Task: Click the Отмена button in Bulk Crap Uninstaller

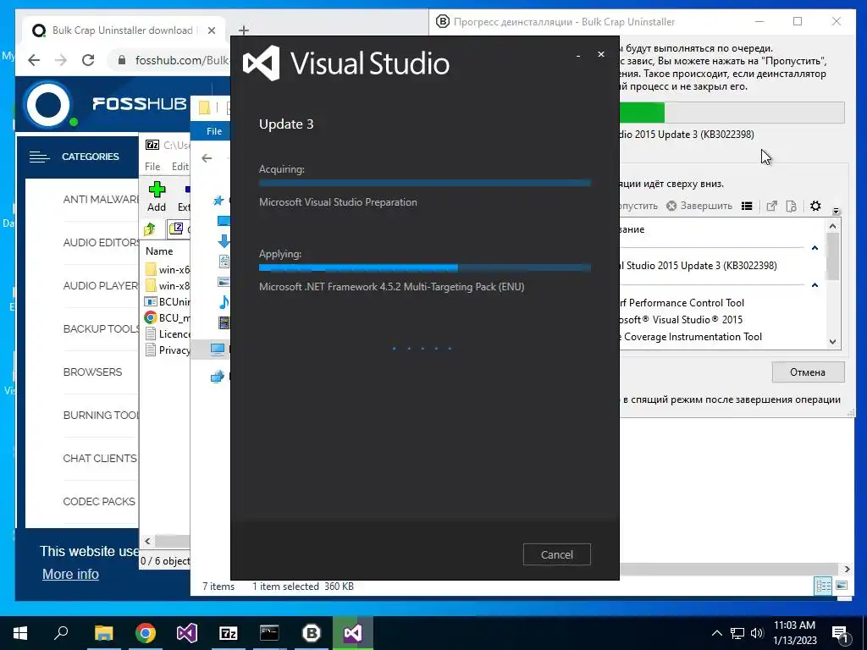Action: [808, 372]
